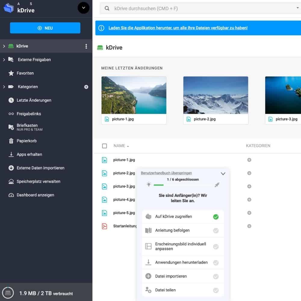Image resolution: width=301 pixels, height=301 pixels.
Task: Click the Letzte Änderungen clock icon
Action: (x=11, y=100)
